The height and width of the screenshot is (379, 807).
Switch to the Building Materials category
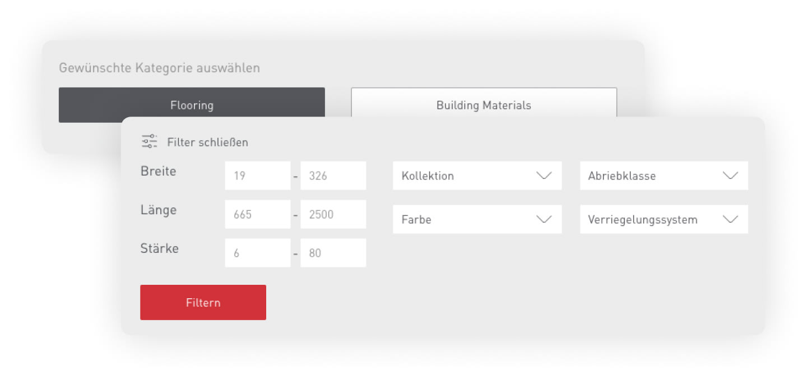[484, 105]
